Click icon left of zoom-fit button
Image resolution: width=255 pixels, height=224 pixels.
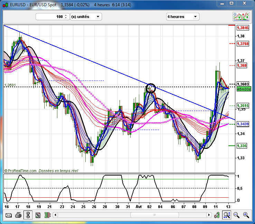point(218,215)
